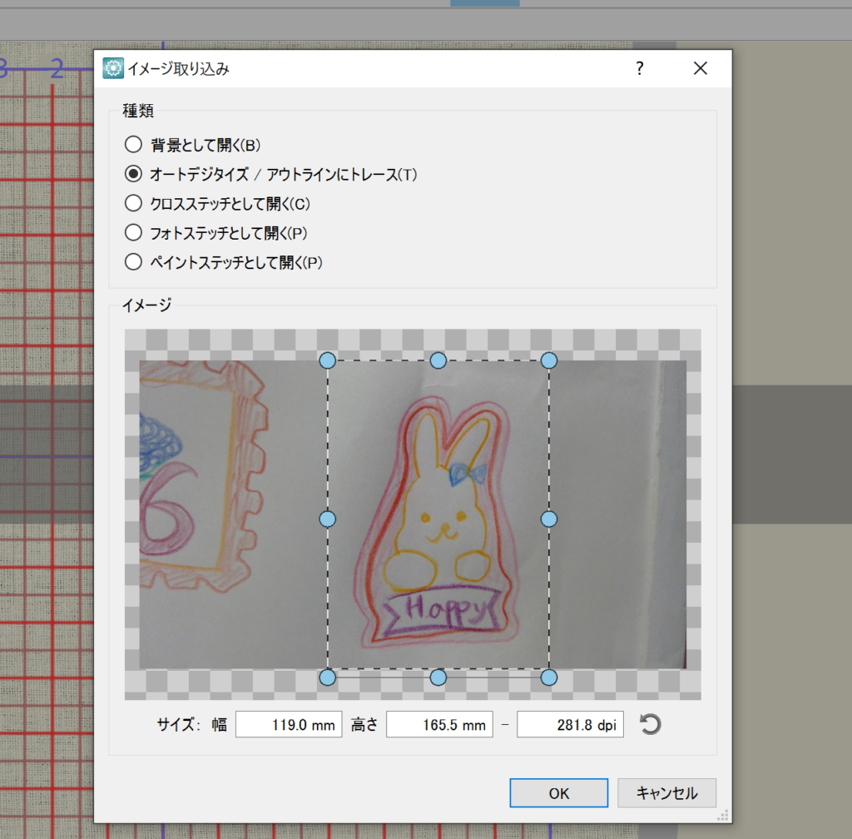852x839 pixels.
Task: Click the bottom-center crop handle
Action: click(438, 678)
